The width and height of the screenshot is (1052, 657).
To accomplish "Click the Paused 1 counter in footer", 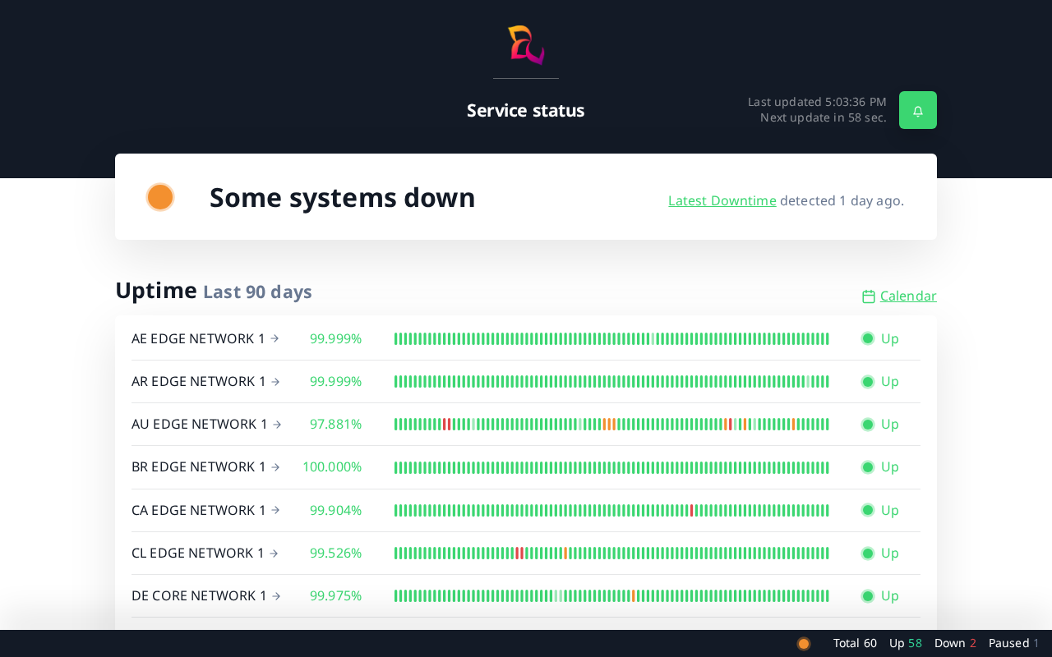I will pyautogui.click(x=1013, y=643).
